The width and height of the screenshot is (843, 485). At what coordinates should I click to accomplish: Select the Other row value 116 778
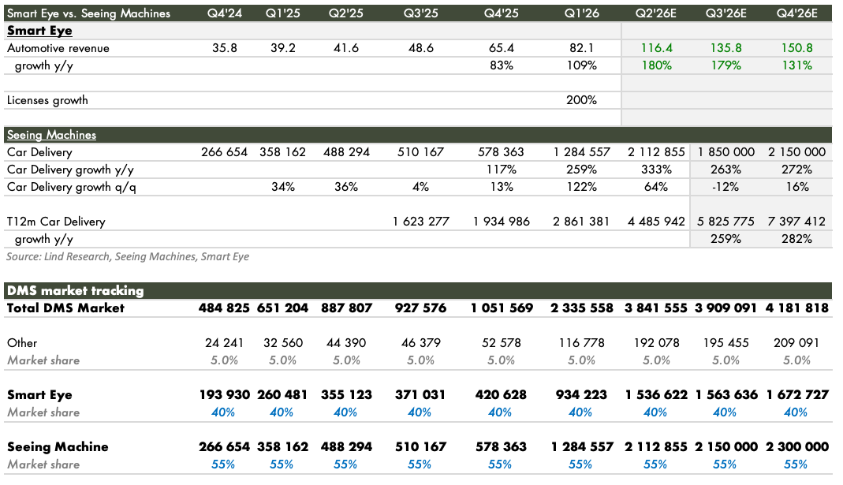coord(581,343)
